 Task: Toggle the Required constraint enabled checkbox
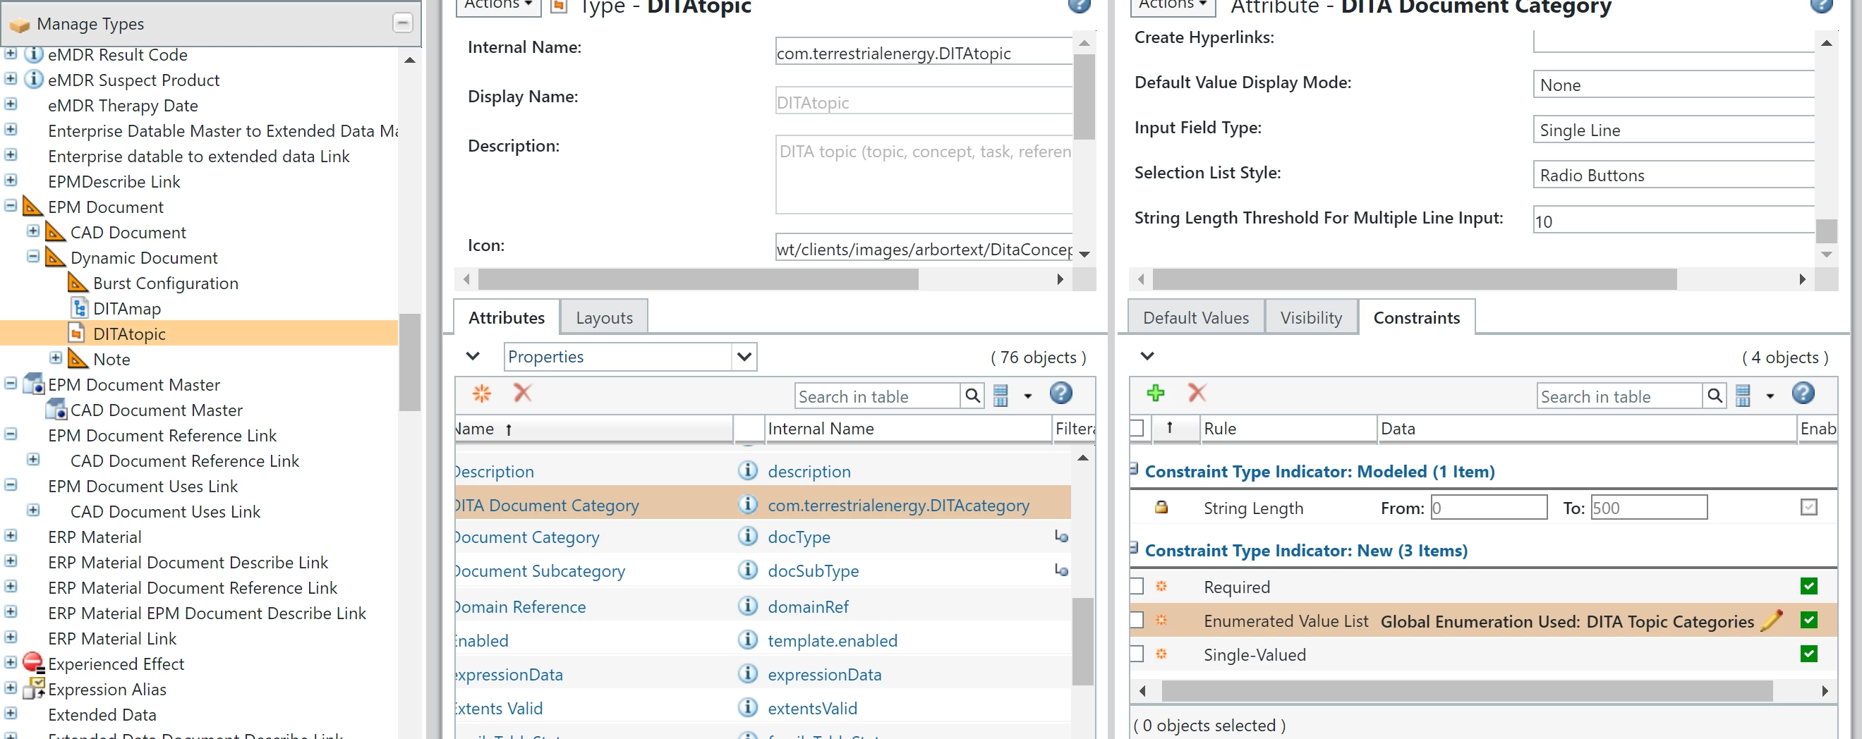(1808, 586)
